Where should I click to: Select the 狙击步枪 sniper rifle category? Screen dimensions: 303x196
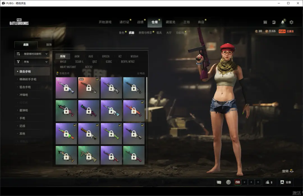click(25, 87)
